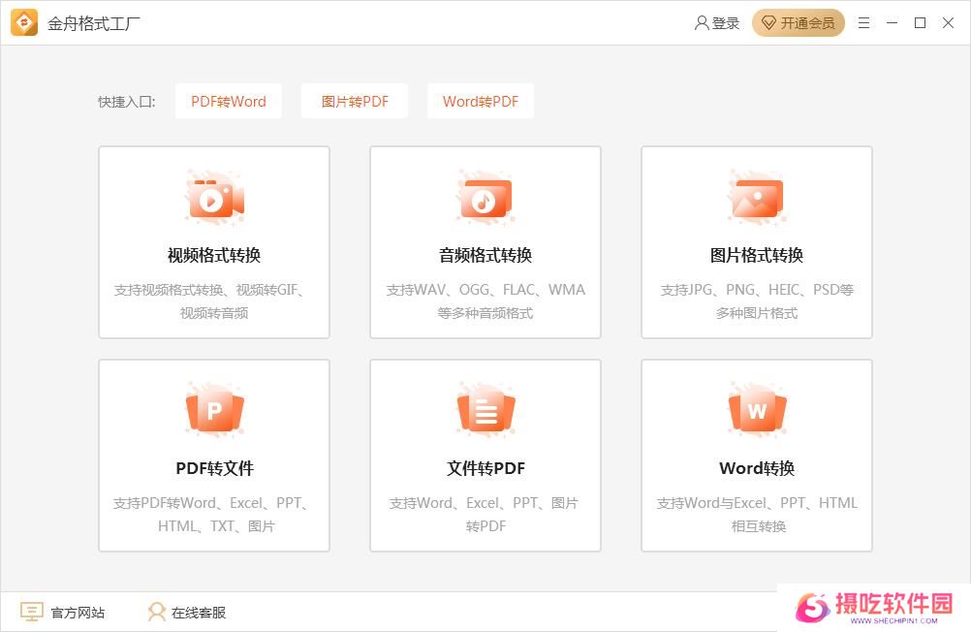Select the Word转换 title

(x=757, y=468)
